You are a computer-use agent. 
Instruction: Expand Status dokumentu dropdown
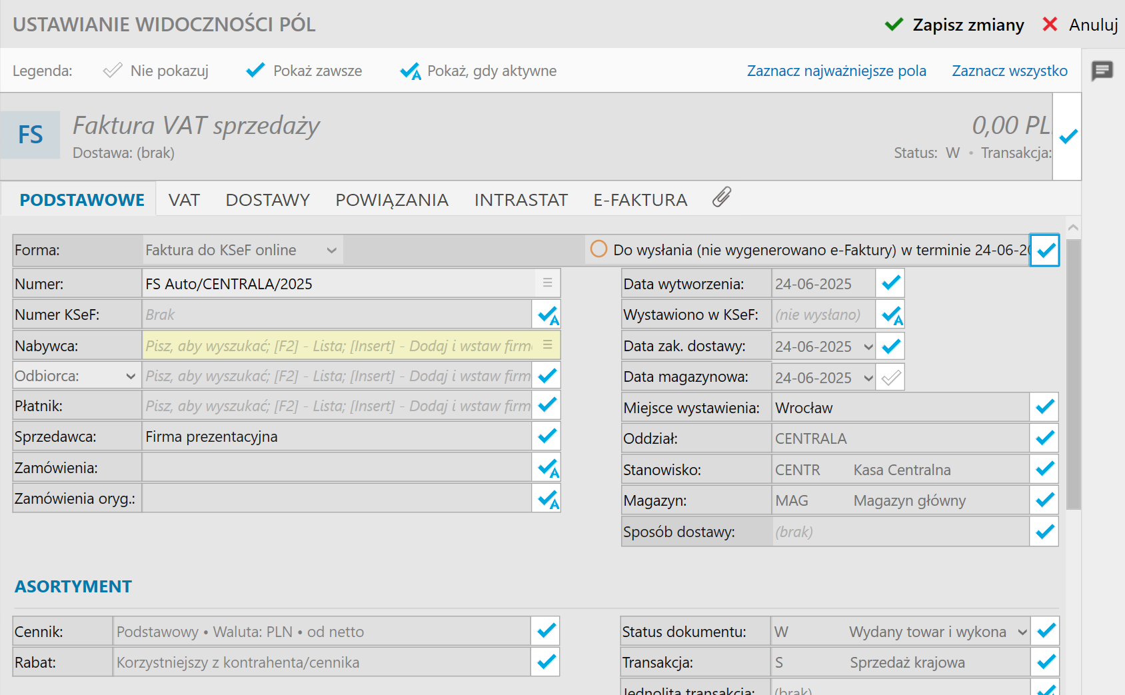pos(1022,632)
